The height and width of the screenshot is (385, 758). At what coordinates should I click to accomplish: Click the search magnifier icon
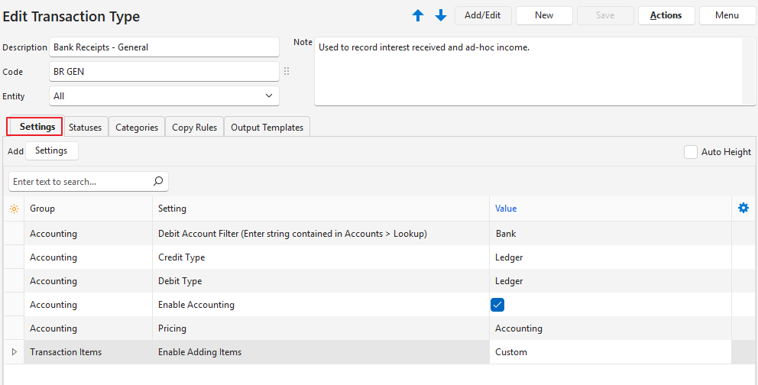(158, 182)
